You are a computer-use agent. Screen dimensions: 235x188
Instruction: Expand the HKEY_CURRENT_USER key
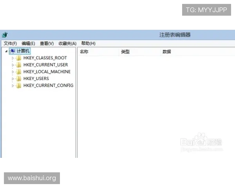[13, 65]
